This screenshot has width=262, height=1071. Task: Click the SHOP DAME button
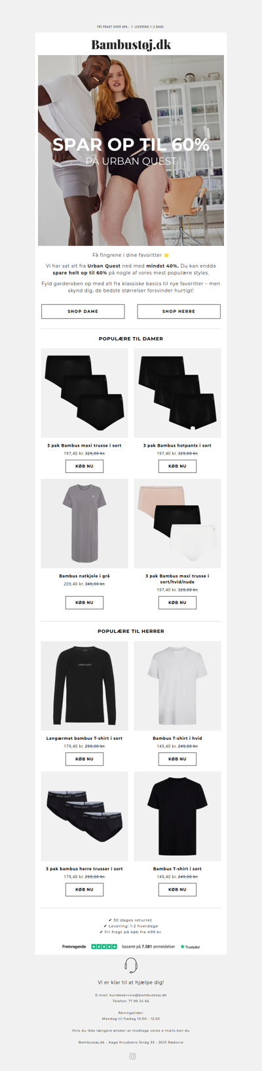pos(83,311)
